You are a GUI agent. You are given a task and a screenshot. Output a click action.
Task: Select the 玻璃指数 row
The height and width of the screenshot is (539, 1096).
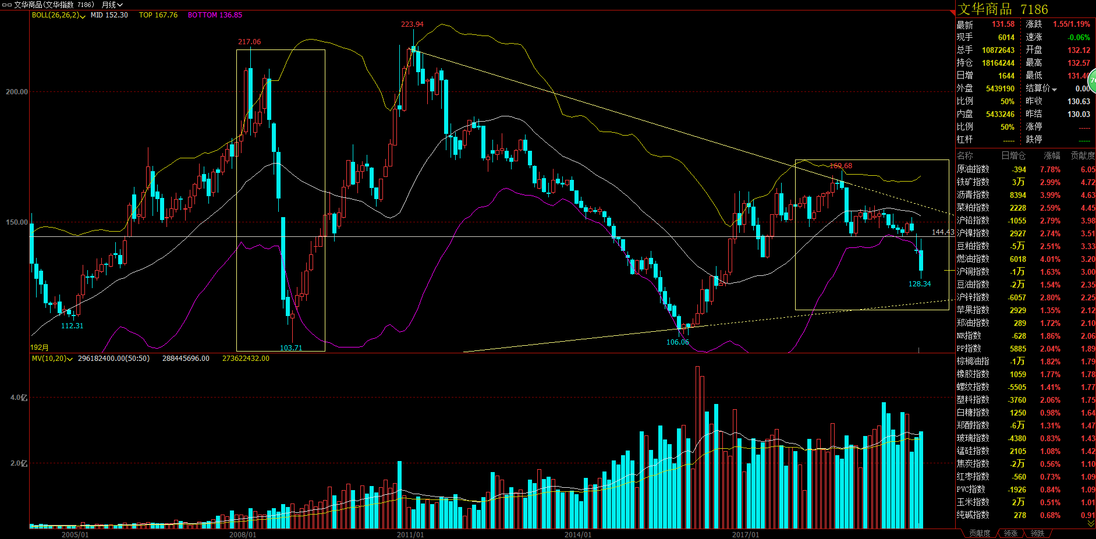pos(1026,438)
